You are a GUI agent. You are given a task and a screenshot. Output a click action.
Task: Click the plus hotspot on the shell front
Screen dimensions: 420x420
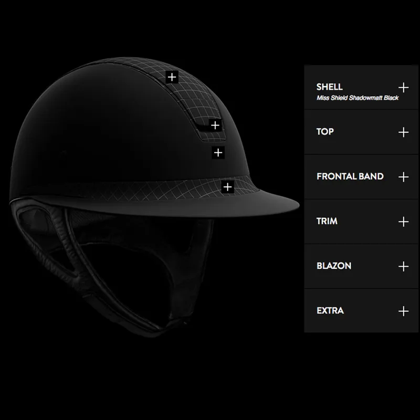pyautogui.click(x=218, y=153)
